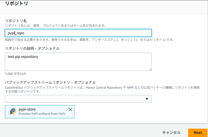Viewport: 208px width, 137px height.
Task: Open the public upstream repository dropdown
Action: tap(78, 99)
